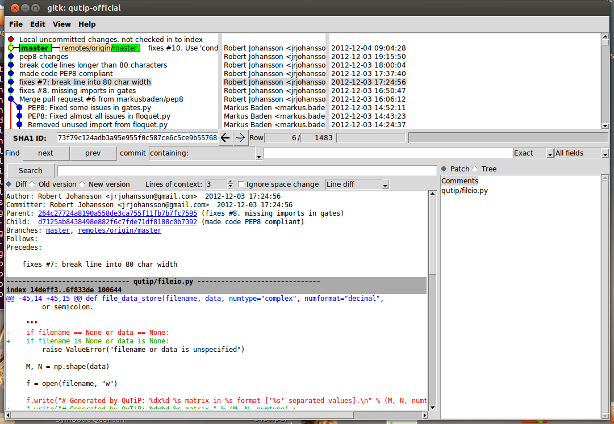Go back with the left arrow button
Screen dimensions: 614x424
pyautogui.click(x=225, y=137)
